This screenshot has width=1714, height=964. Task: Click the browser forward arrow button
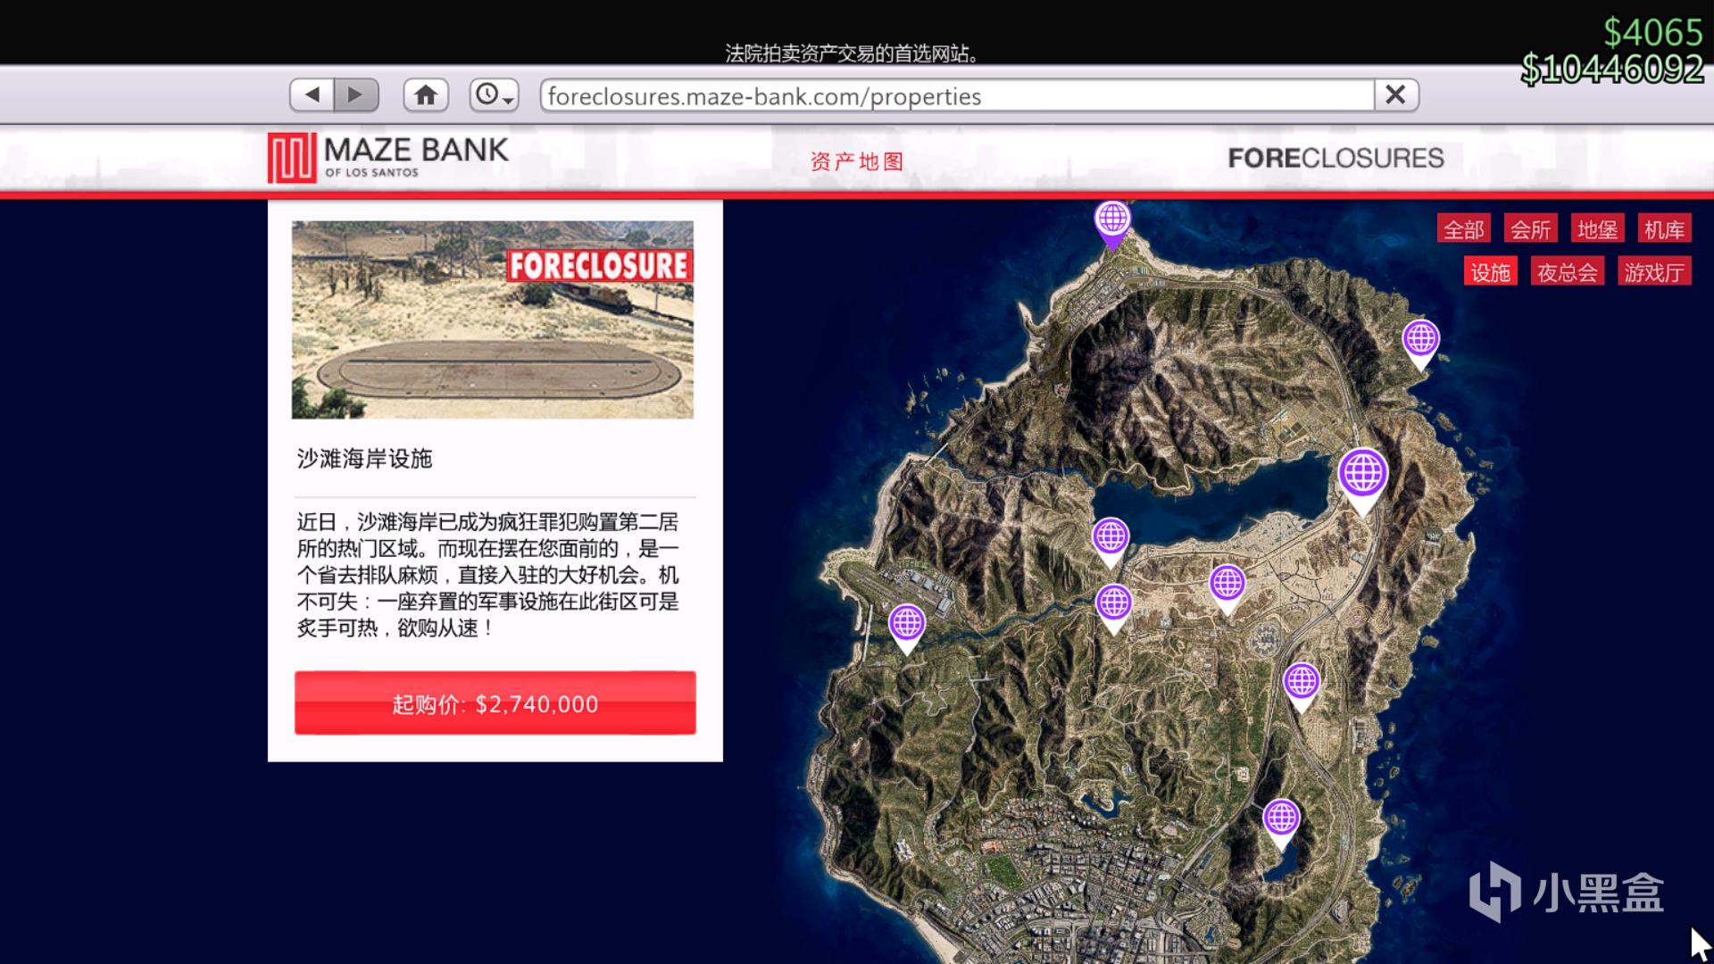pos(356,95)
